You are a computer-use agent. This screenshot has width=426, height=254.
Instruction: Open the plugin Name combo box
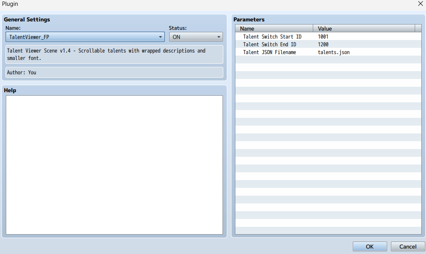tap(82, 37)
